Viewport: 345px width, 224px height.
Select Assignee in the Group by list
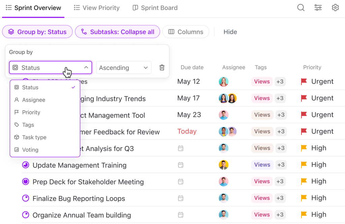coord(34,100)
